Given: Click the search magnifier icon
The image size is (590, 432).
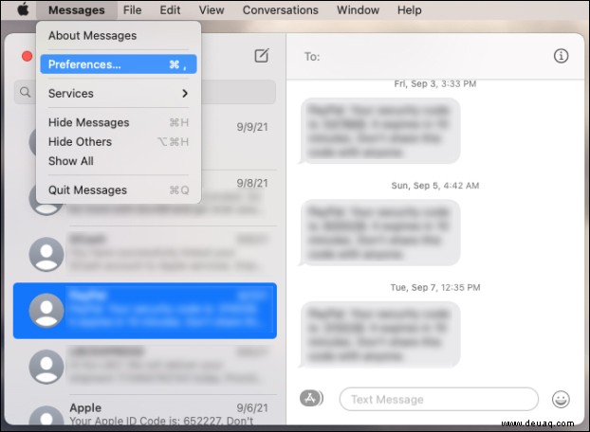Looking at the screenshot, I should (26, 92).
